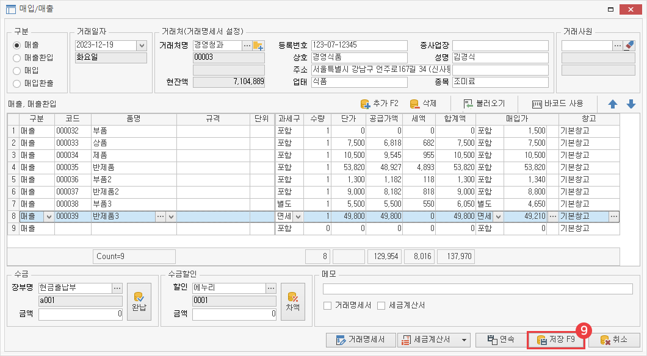Screen dimensions: 647x356
Task: Click the 000037 code cell
Action: point(73,192)
